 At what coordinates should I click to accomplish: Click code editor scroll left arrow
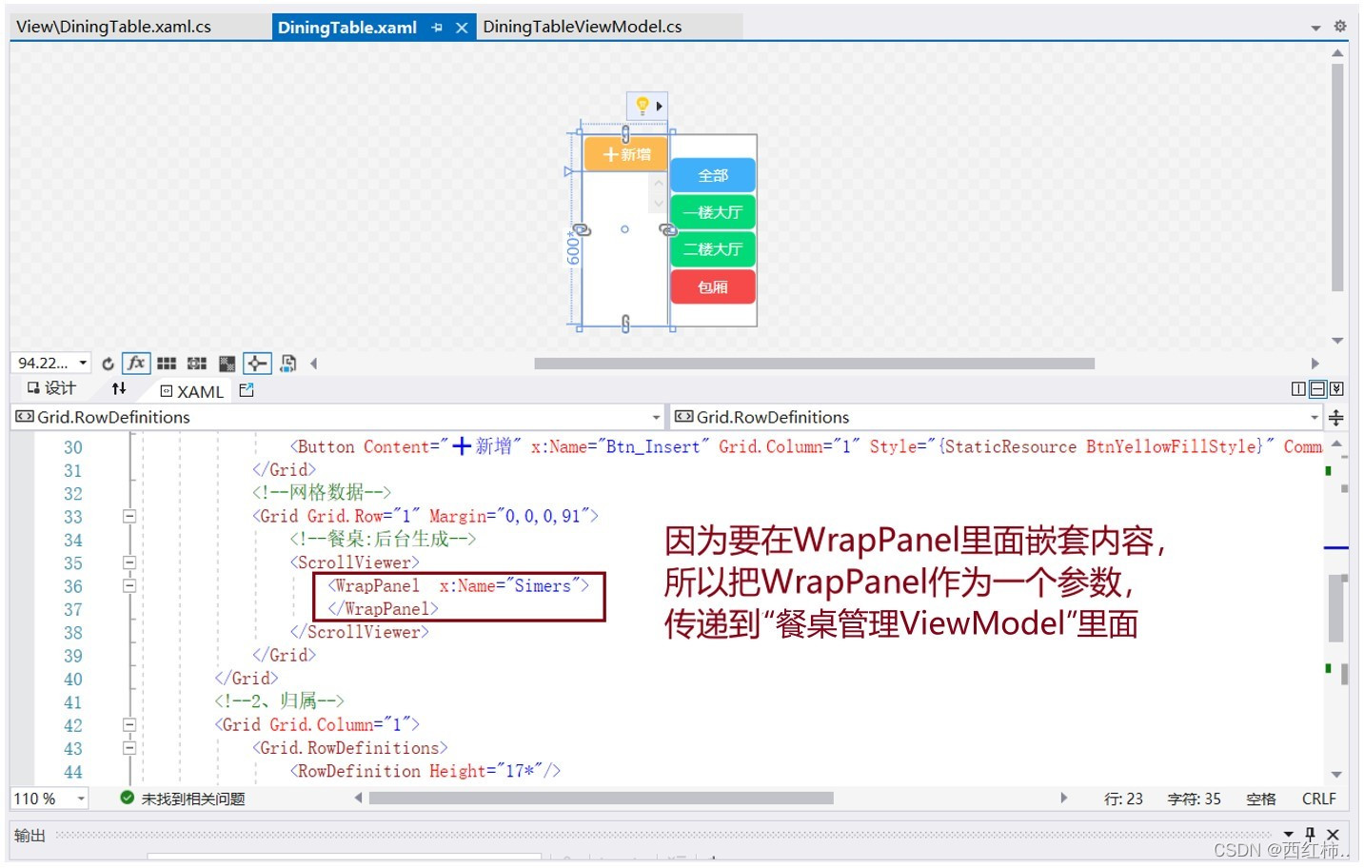(359, 799)
